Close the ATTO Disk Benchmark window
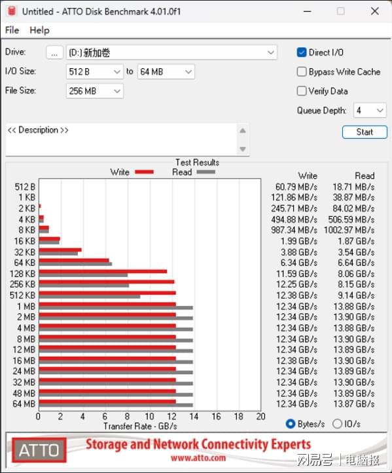The image size is (392, 473). (375, 11)
